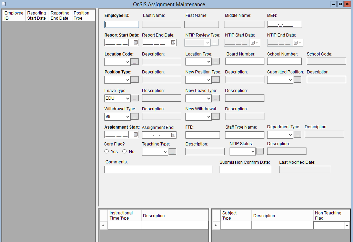
Task: Click the Position Type lookup ellipsis button
Action: (x=135, y=80)
